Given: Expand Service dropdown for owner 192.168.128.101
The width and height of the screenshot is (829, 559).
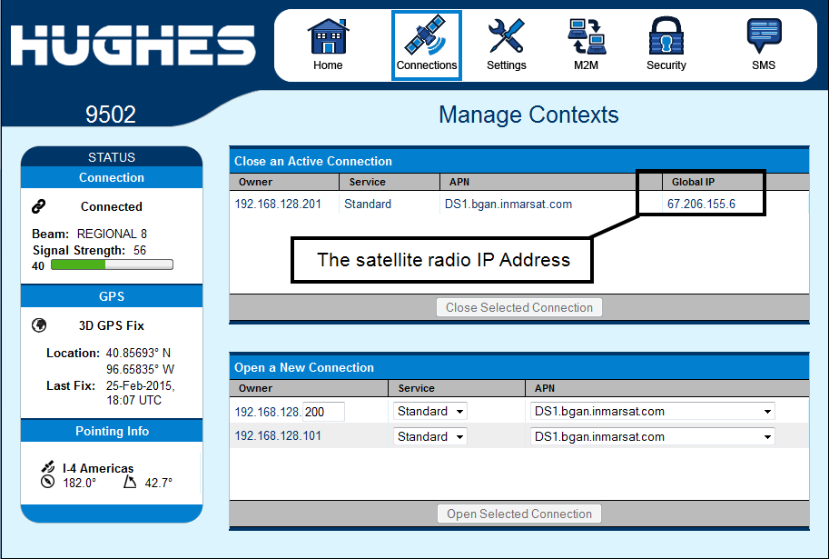Looking at the screenshot, I should 430,437.
